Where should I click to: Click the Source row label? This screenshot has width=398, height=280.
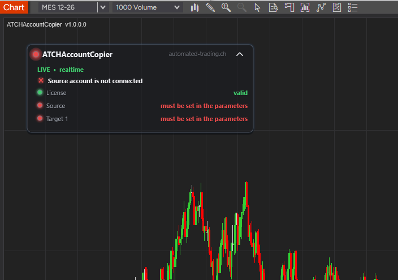(x=55, y=106)
